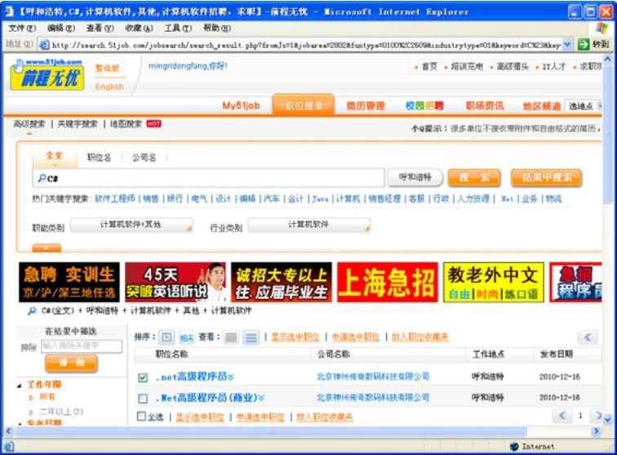
Task: Open the 行业类别 计算机软件 selector
Action: pos(308,225)
